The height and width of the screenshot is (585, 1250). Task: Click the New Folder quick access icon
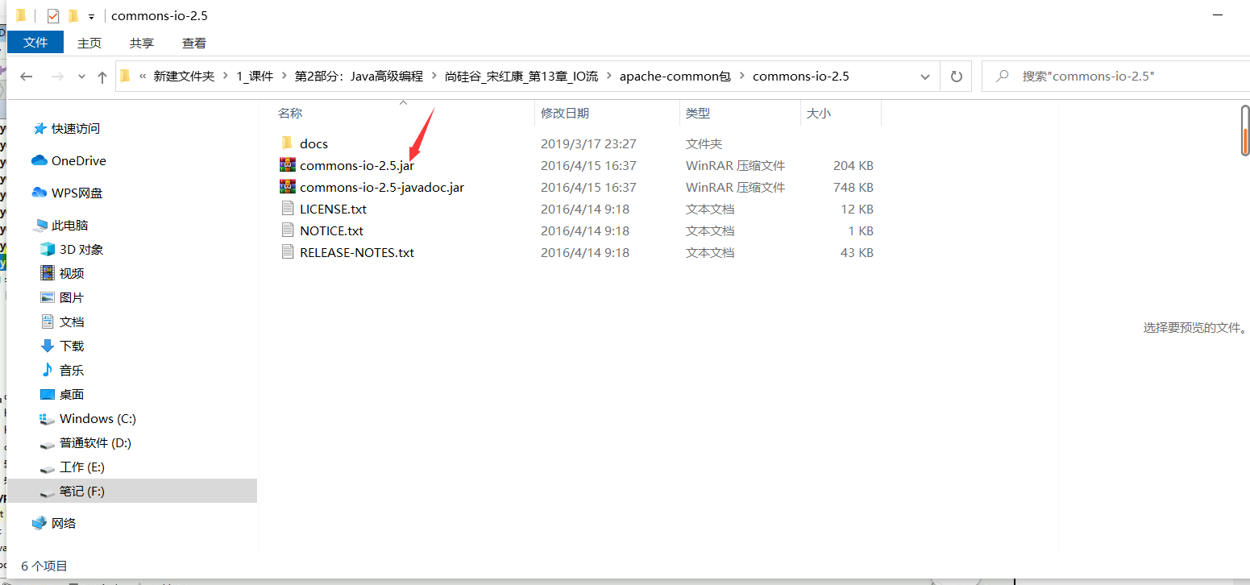[x=73, y=16]
